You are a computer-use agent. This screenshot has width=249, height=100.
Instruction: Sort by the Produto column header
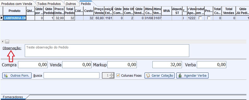[x=15, y=11]
